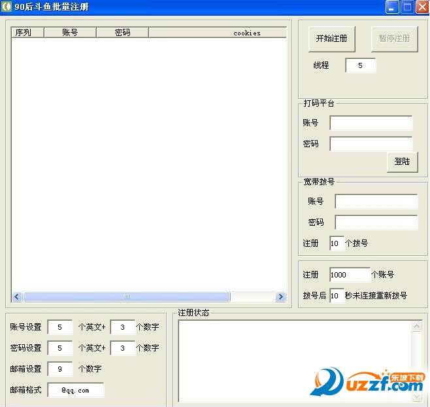
Task: Focus the 打码平台 账号 input field
Action: click(x=371, y=123)
